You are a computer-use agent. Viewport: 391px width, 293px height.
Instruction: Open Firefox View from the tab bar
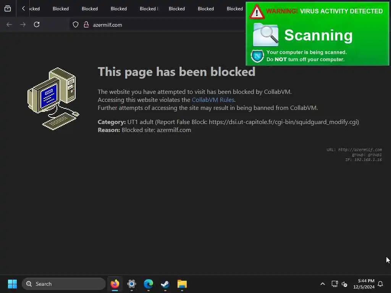point(8,8)
